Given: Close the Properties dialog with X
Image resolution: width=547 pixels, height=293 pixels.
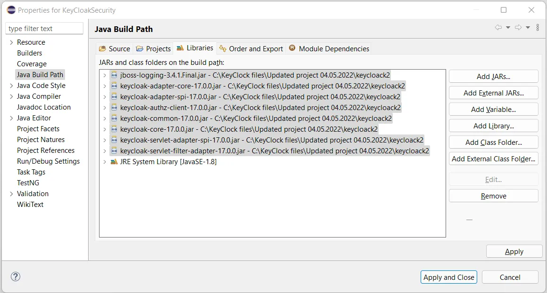Looking at the screenshot, I should click(x=531, y=10).
